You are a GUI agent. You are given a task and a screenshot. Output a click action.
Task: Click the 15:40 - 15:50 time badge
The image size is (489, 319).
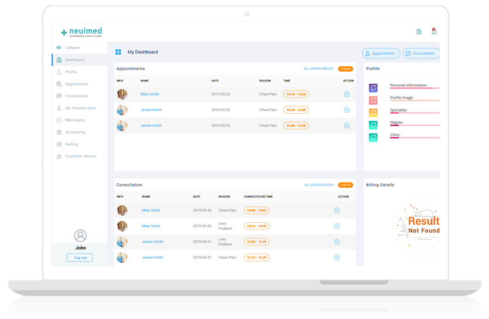(296, 125)
